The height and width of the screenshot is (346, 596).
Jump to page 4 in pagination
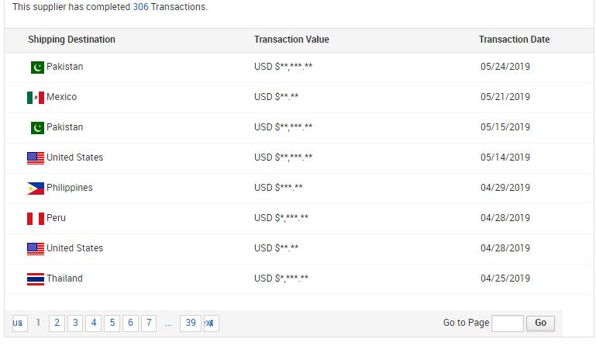coord(94,323)
